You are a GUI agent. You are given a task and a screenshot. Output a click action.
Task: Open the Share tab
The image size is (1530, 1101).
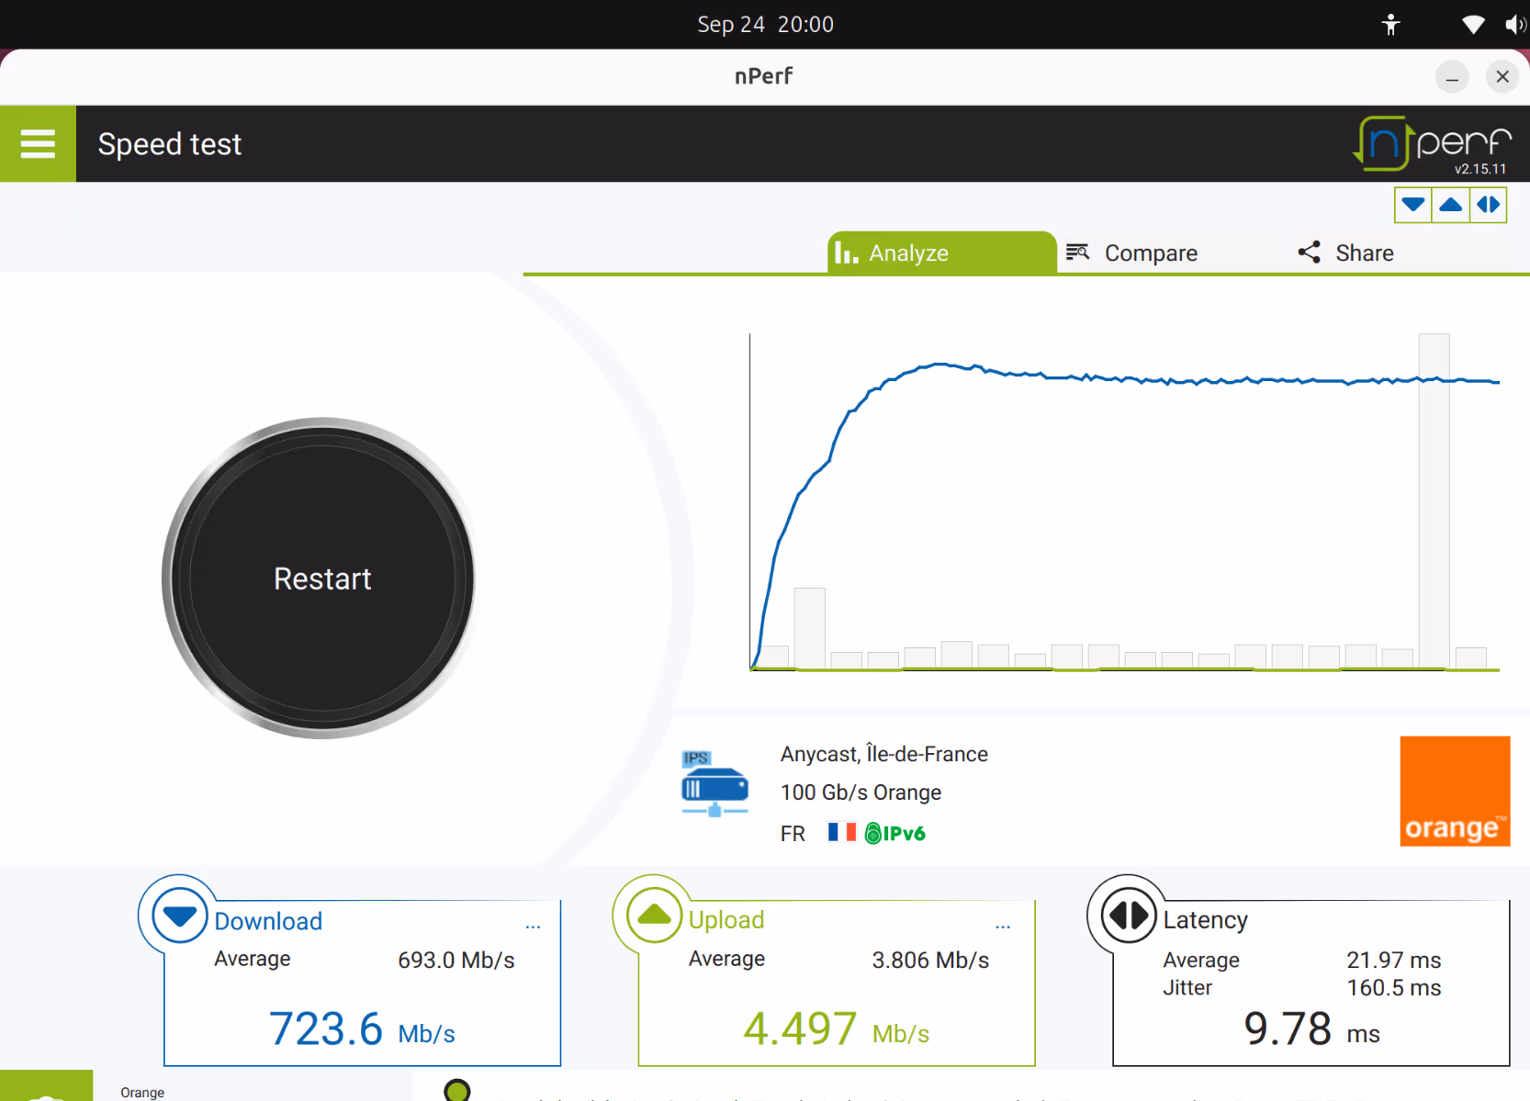coord(1346,253)
